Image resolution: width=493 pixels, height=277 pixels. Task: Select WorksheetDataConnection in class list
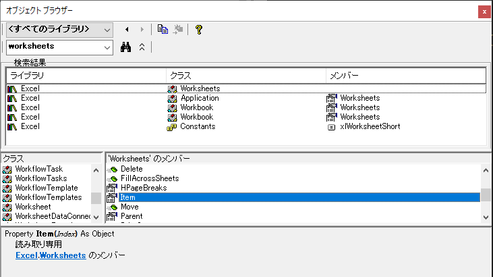click(x=53, y=216)
